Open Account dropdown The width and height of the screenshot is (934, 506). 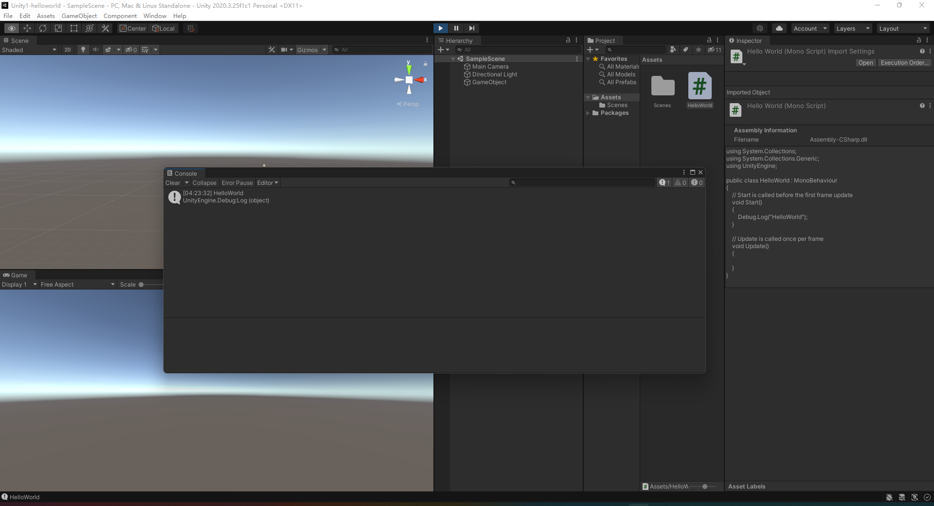(810, 28)
